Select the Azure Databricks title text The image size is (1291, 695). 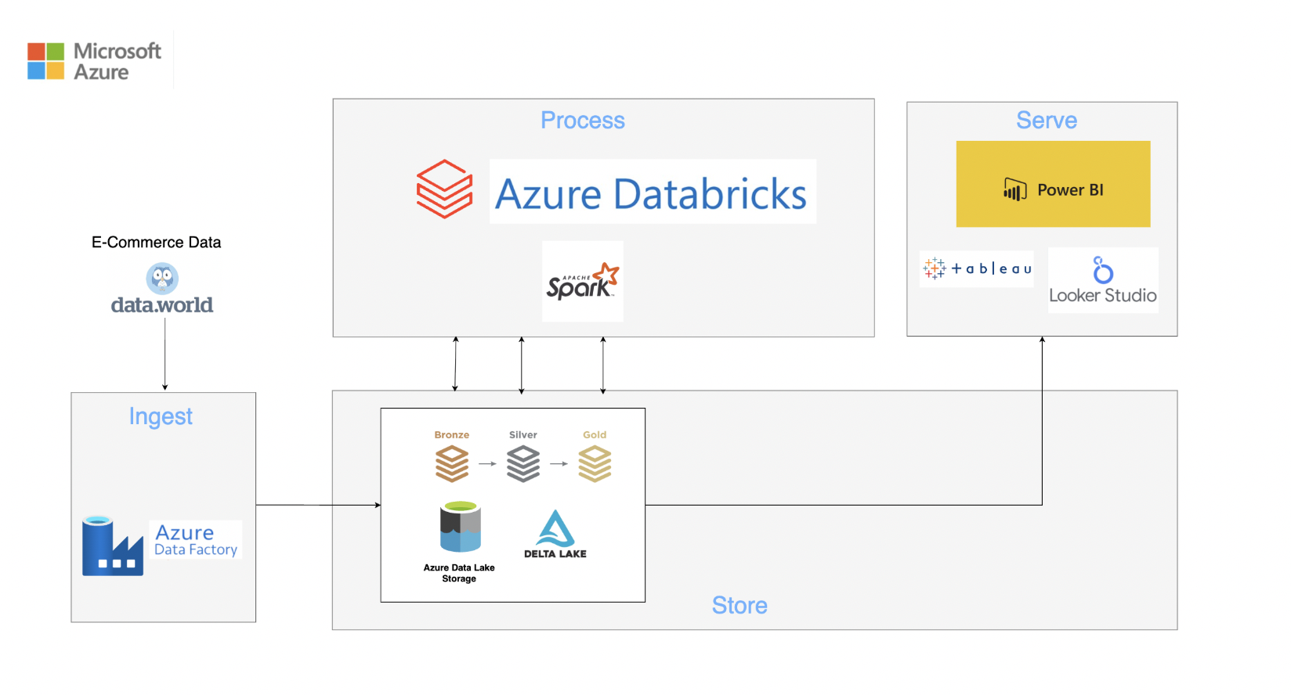(x=652, y=193)
